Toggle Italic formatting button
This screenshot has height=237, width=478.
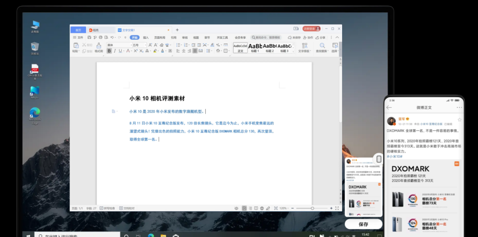point(115,51)
